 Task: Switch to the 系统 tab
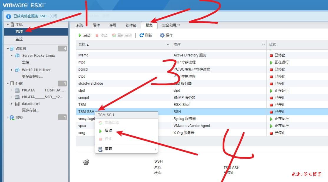tap(80, 25)
